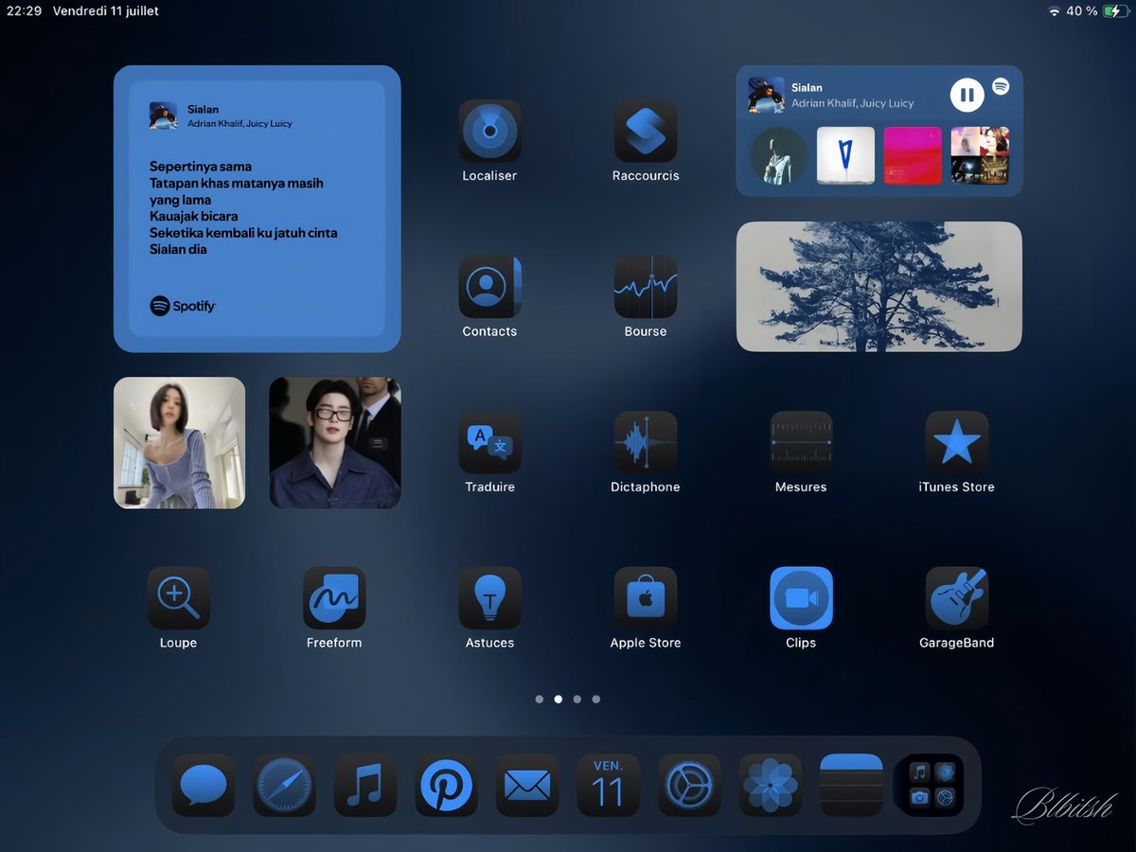Open Settings from the dock
The height and width of the screenshot is (852, 1136).
point(689,785)
